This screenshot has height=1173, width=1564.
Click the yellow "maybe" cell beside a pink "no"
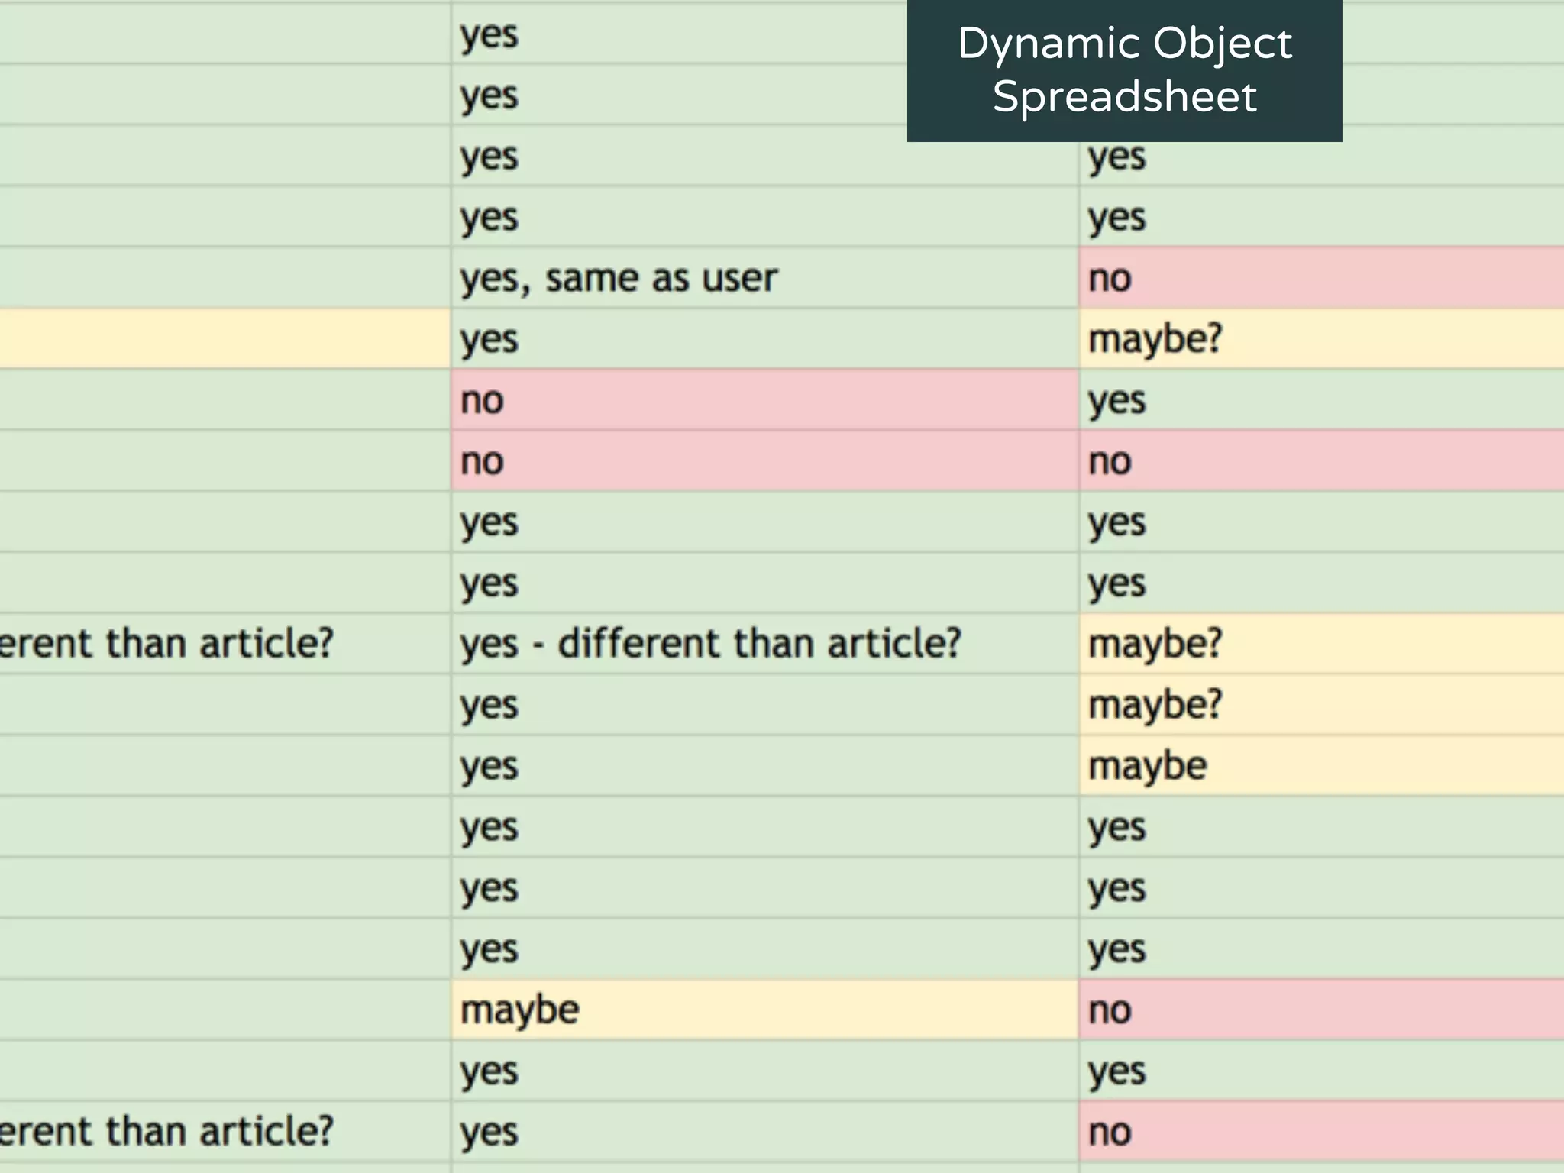coord(764,1010)
